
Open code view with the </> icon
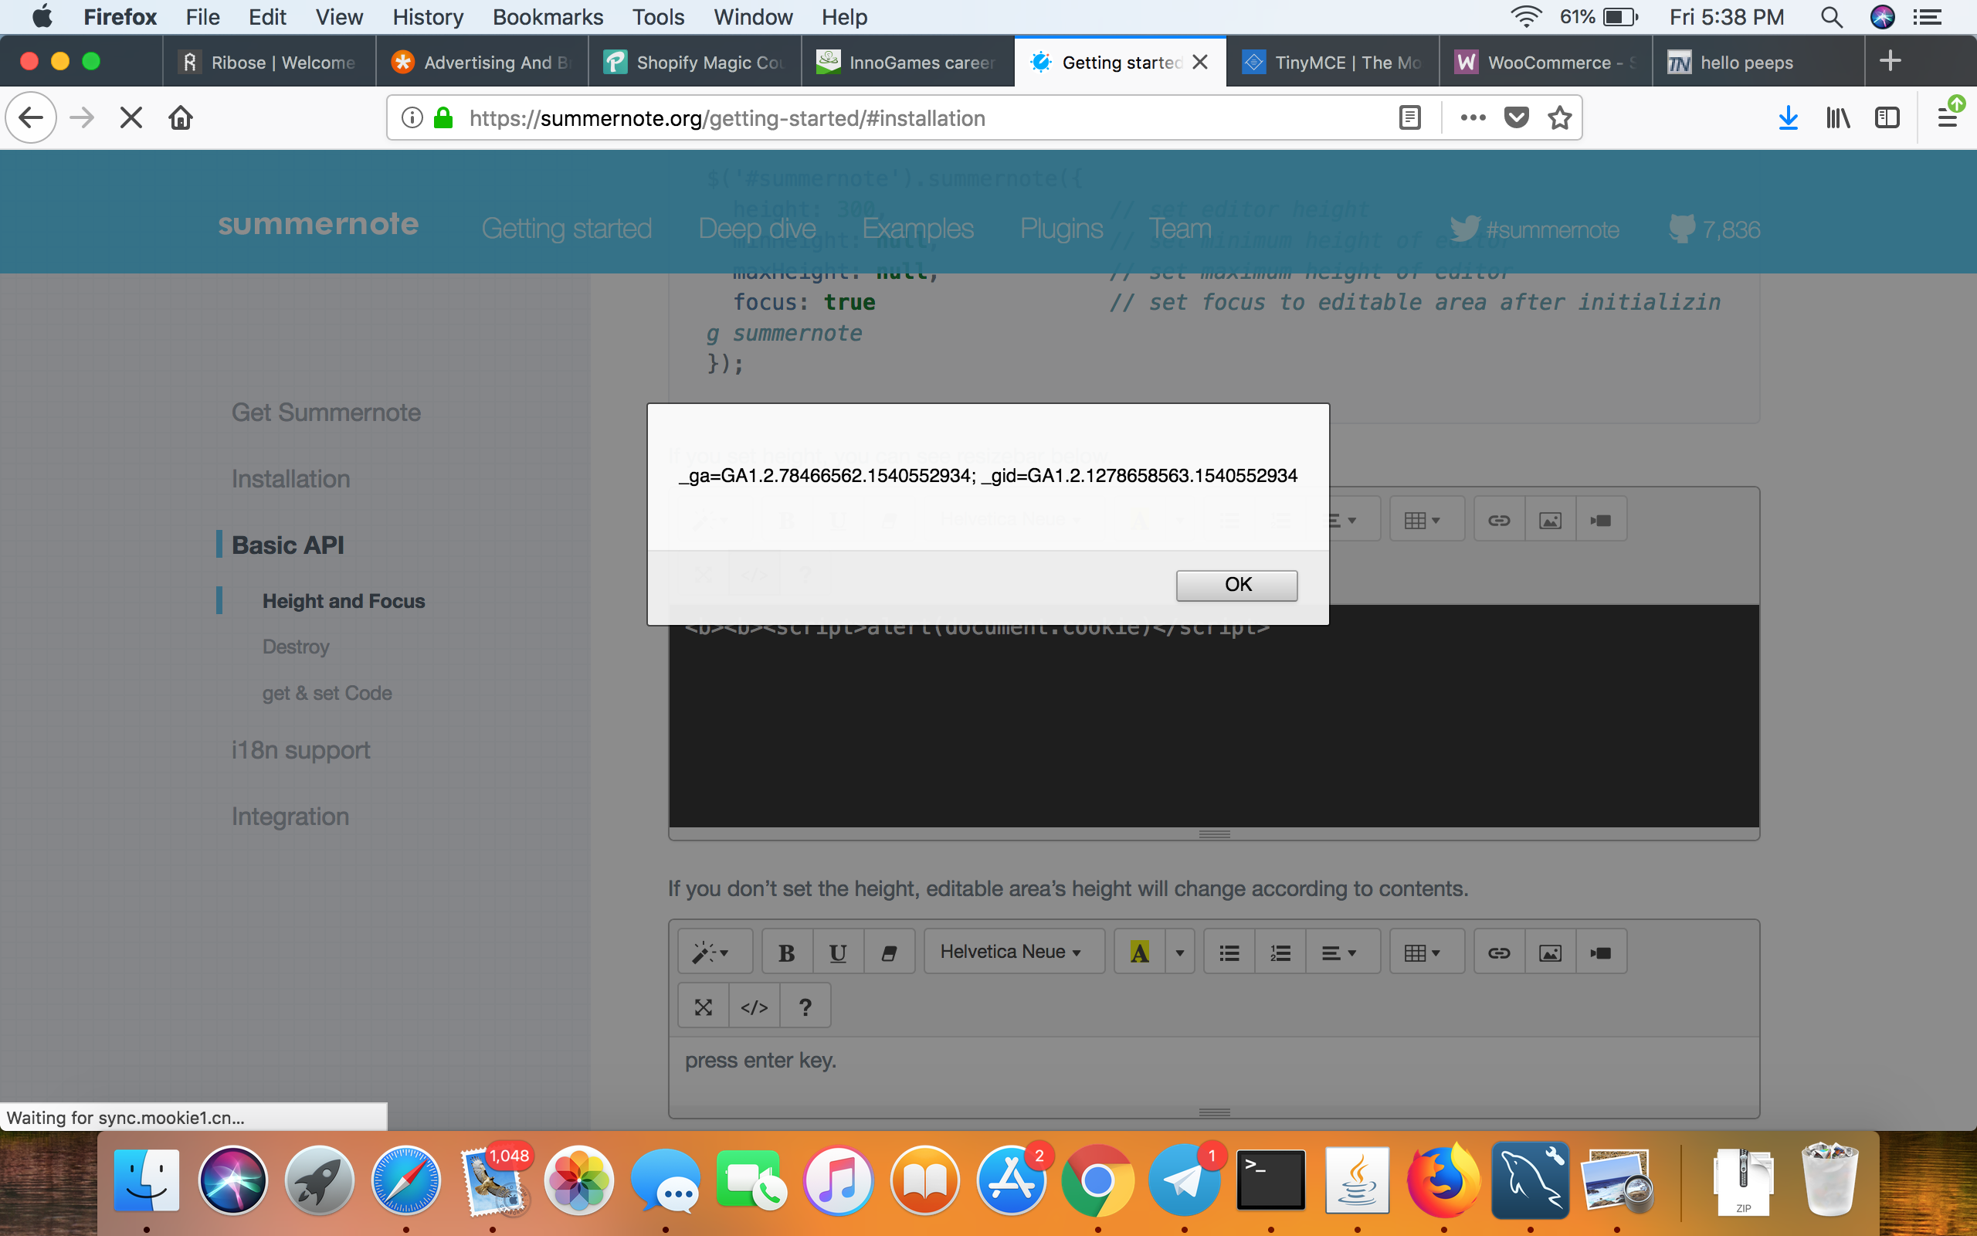pos(753,1006)
